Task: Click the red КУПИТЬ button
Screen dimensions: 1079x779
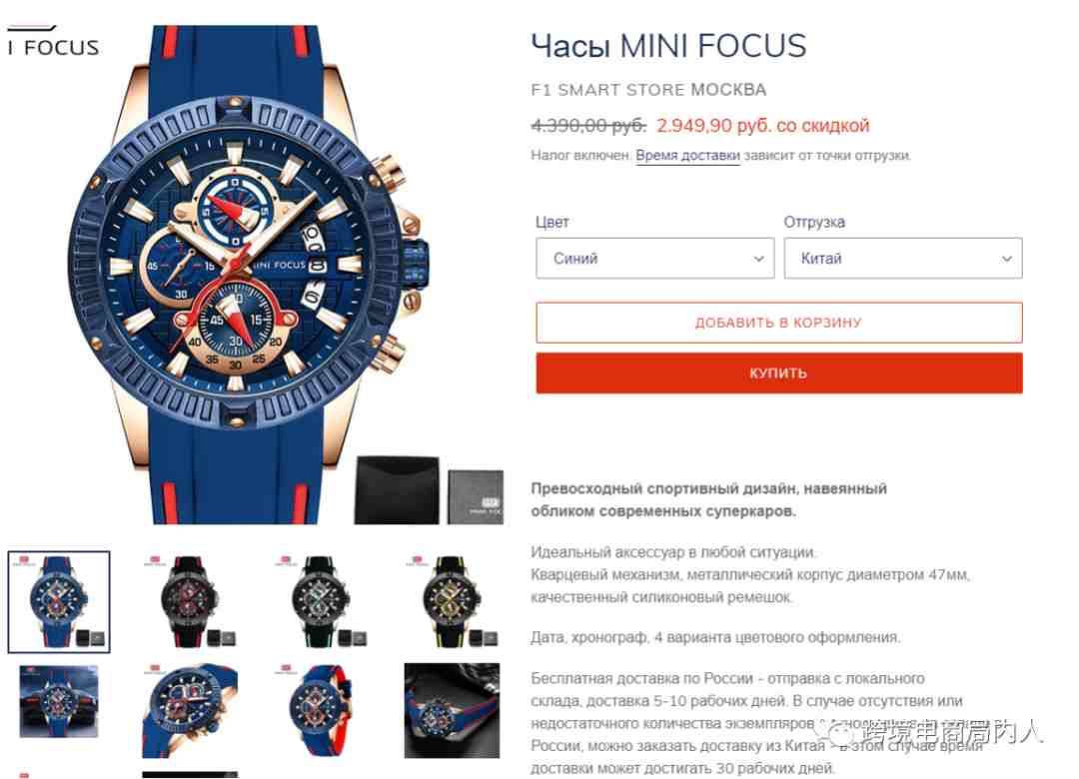Action: 779,373
